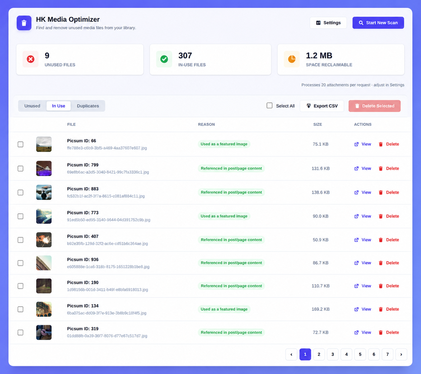Viewport: 421px width, 374px height.
Task: Switch to the Duplicates tab
Action: tap(88, 106)
